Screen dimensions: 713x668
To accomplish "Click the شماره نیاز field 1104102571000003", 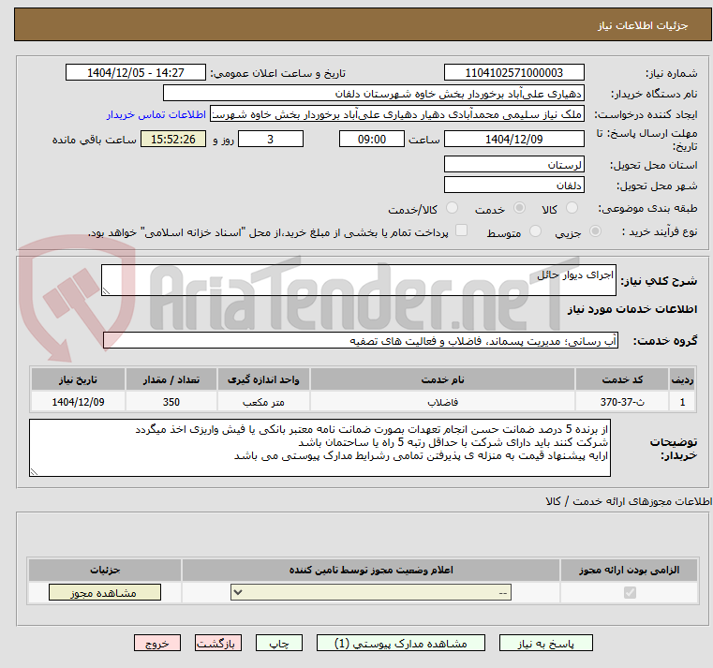I will click(x=513, y=73).
